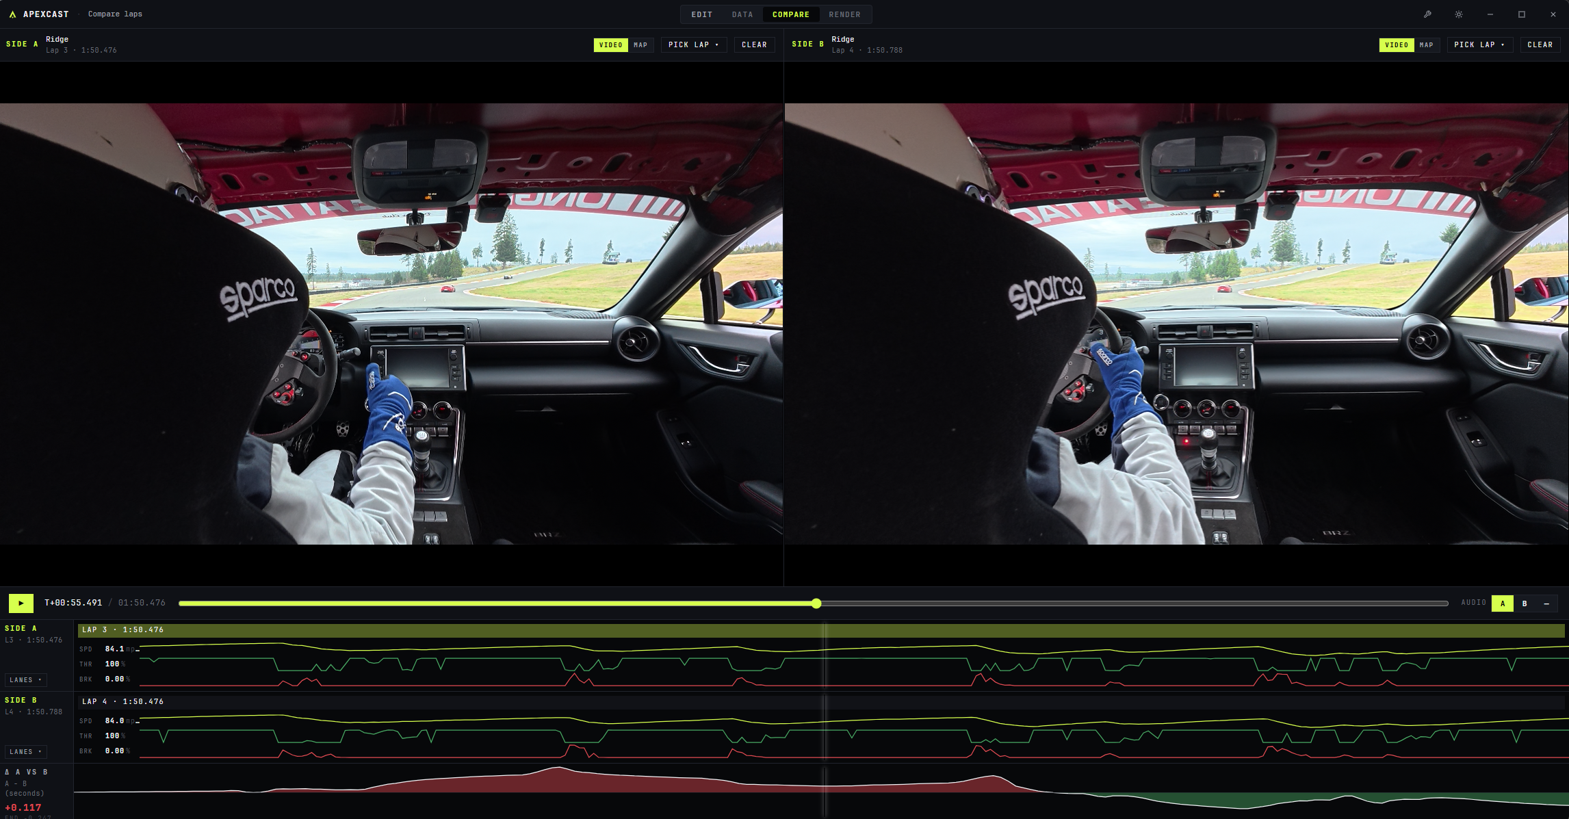The image size is (1569, 819).
Task: Expand the Side A LANES dropdown
Action: point(26,680)
